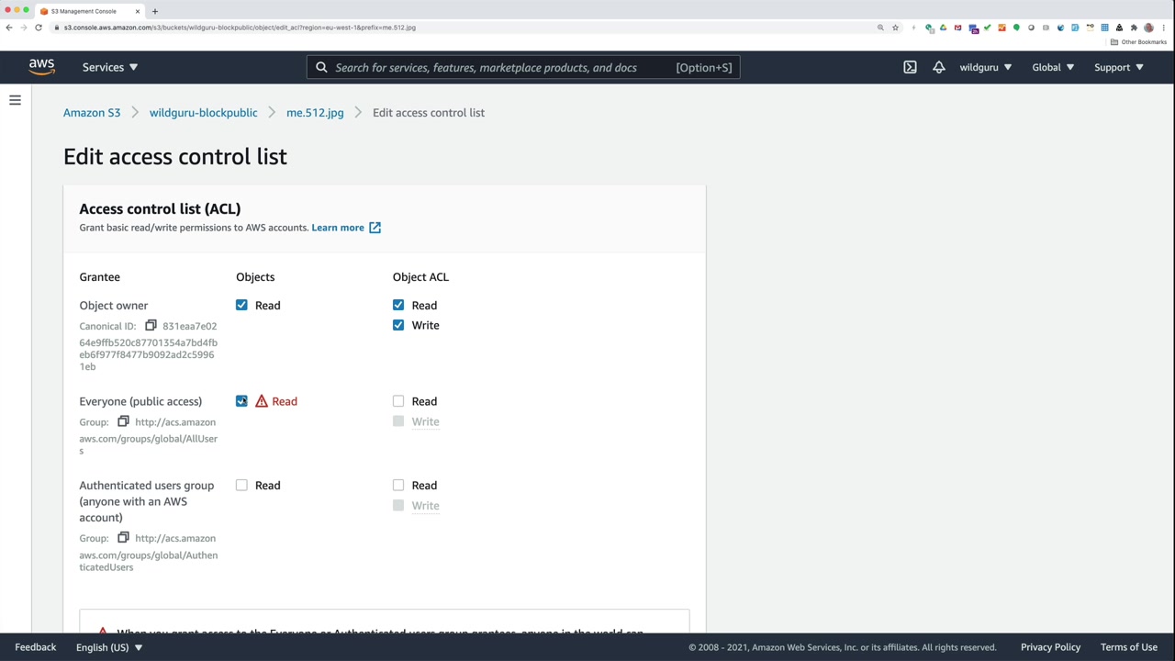Open the wildguru account menu

pos(986,67)
